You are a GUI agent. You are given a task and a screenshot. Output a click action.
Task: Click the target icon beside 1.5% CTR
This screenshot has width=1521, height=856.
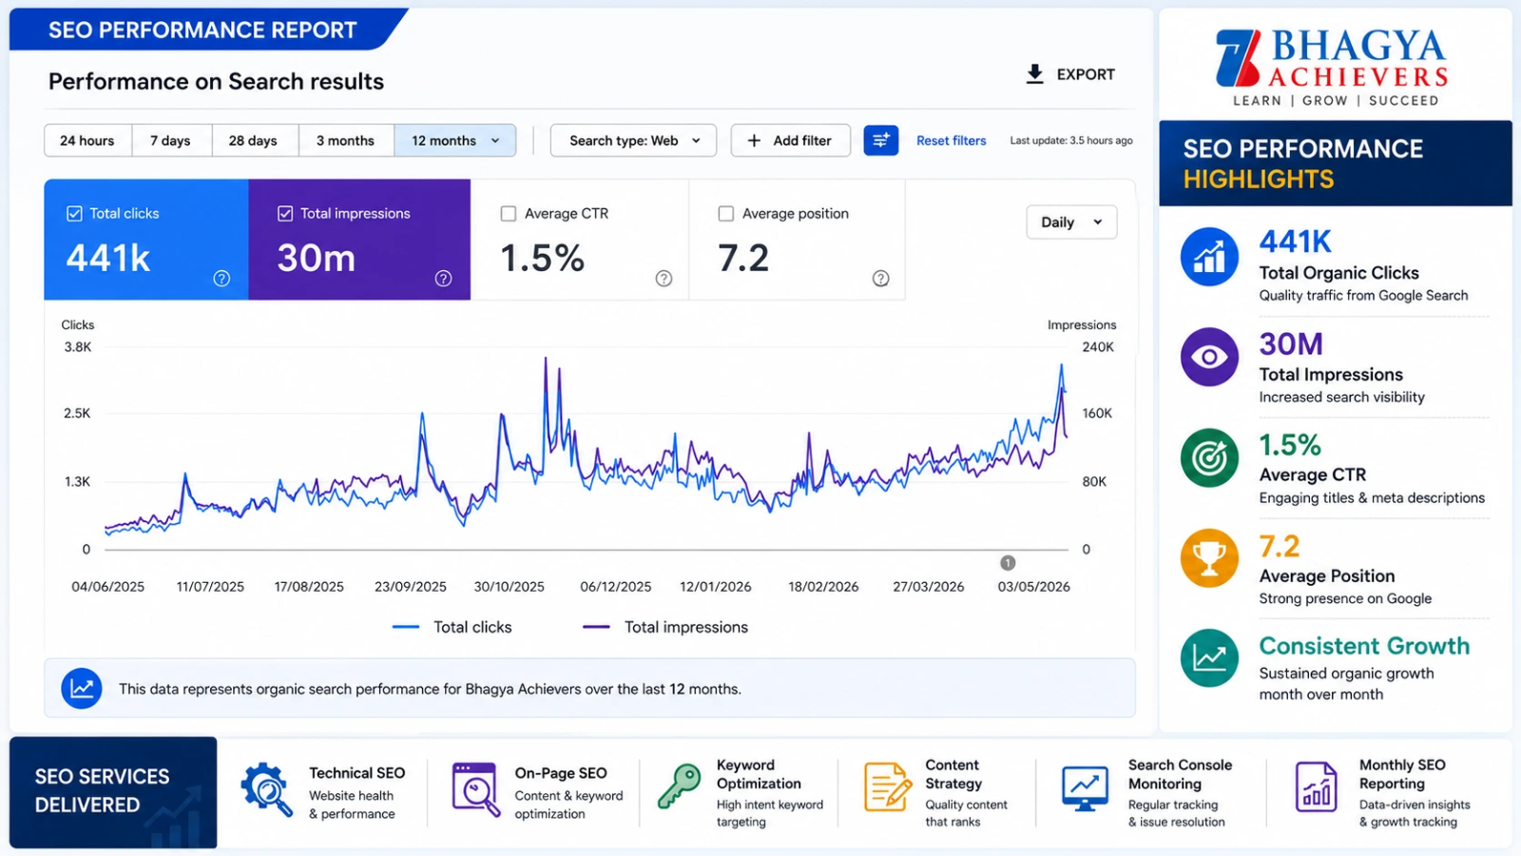[1209, 458]
